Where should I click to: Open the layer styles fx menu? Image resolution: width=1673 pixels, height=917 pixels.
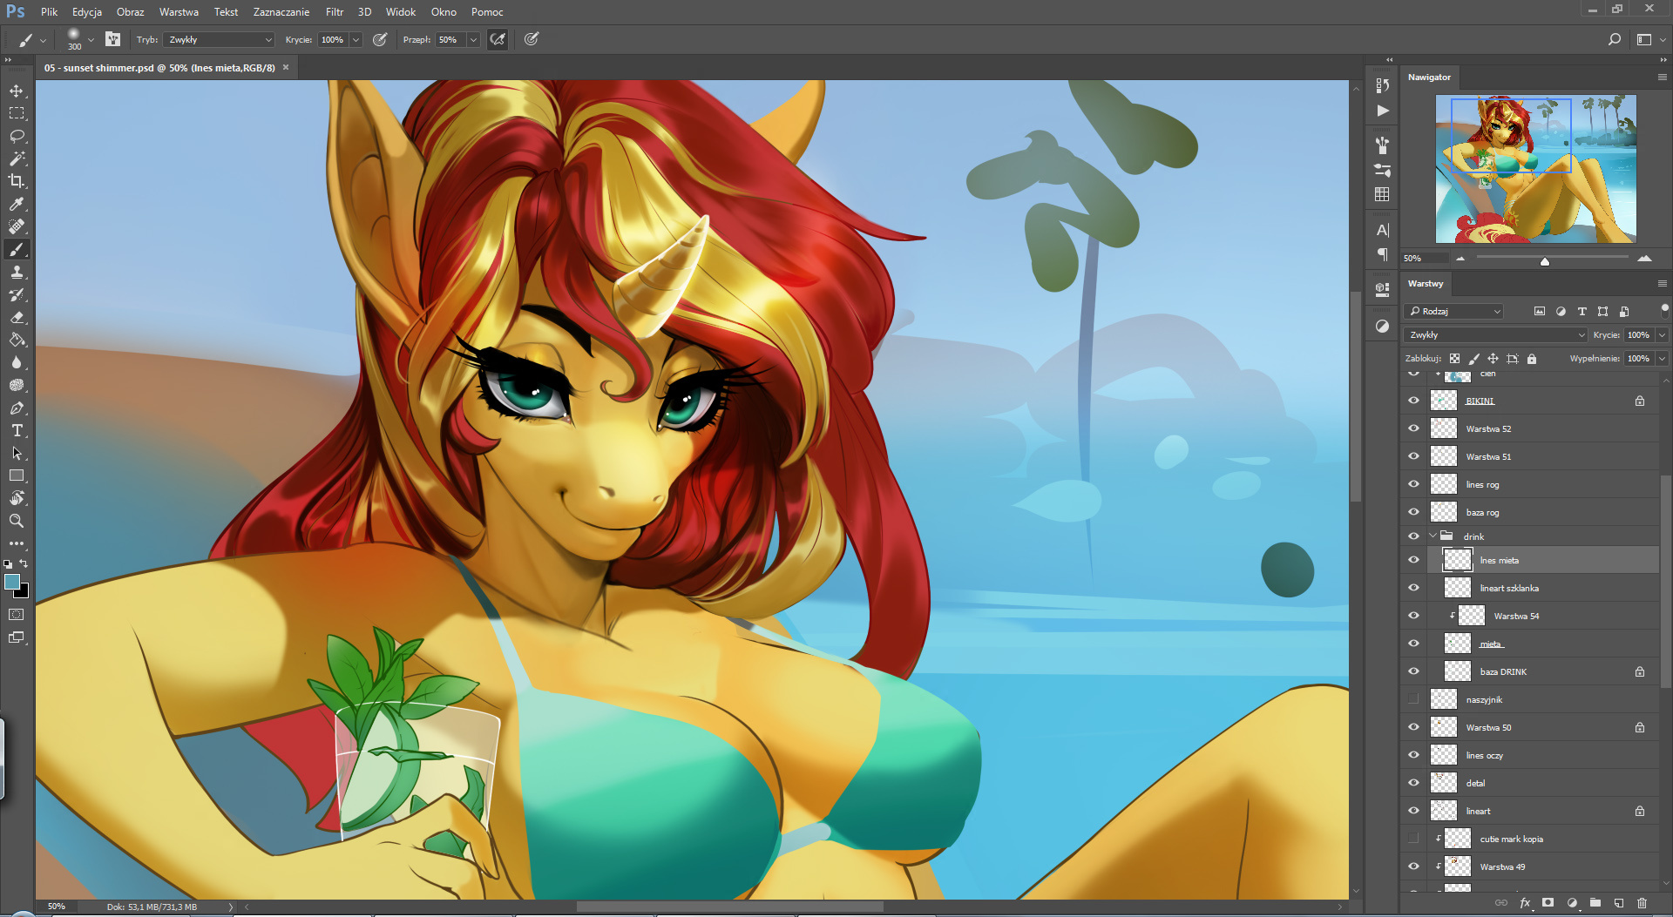point(1525,903)
